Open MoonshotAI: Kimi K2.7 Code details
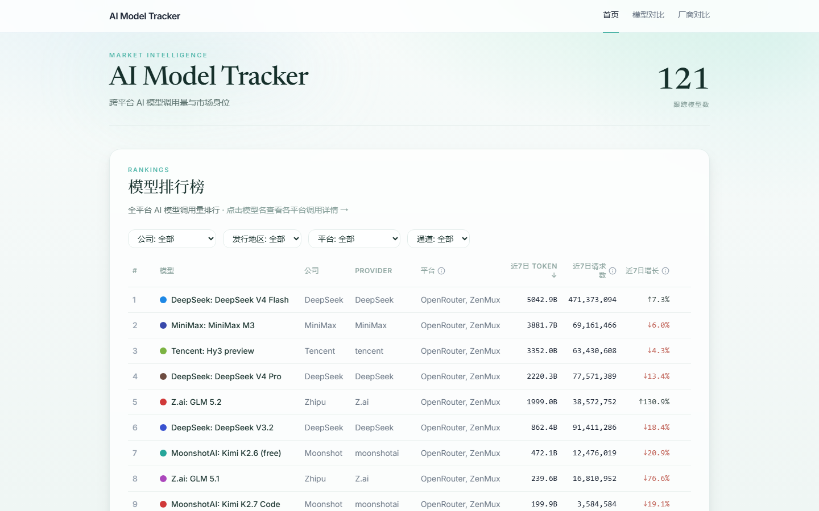Viewport: 819px width, 511px height. [226, 504]
